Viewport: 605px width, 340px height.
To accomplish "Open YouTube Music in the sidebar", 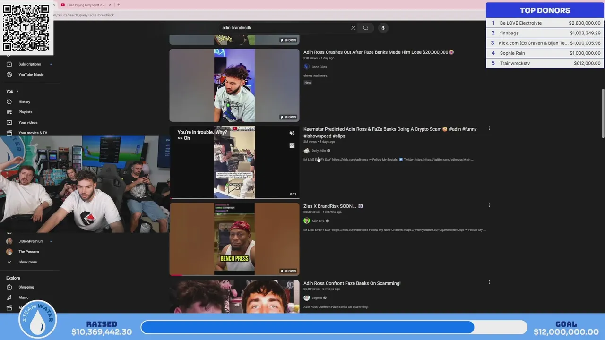I will click(31, 75).
